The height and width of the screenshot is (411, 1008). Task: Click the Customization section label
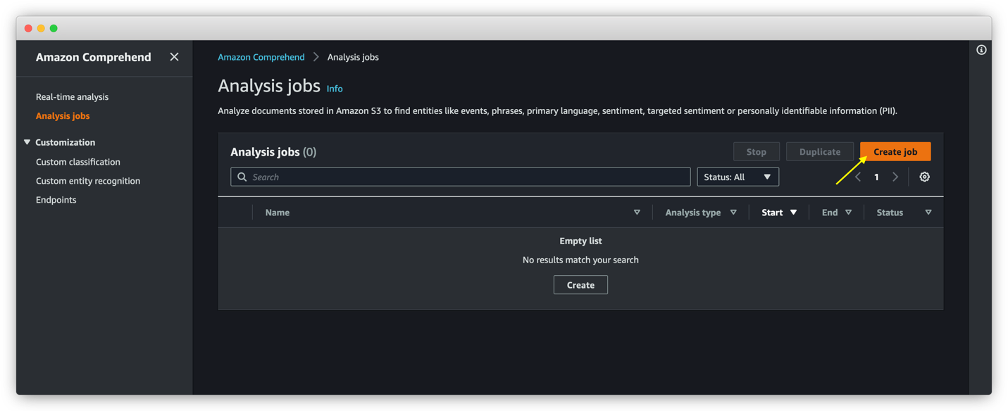66,142
